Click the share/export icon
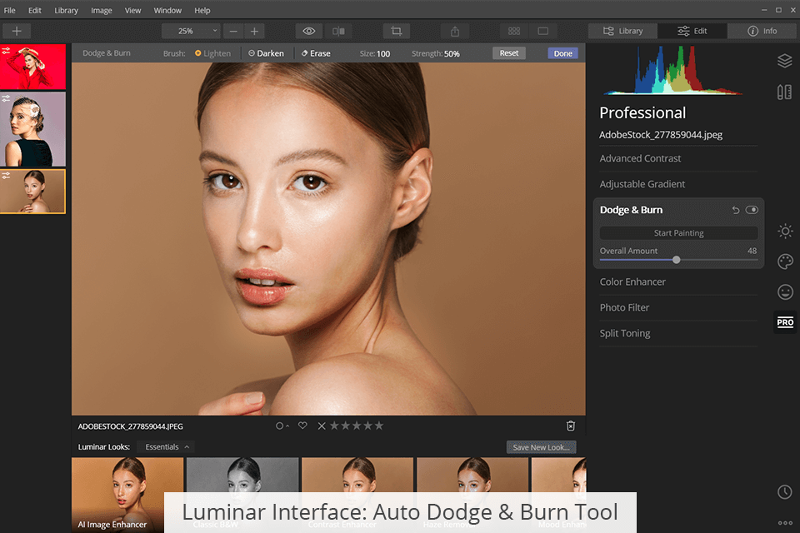This screenshot has height=533, width=800. pyautogui.click(x=455, y=31)
